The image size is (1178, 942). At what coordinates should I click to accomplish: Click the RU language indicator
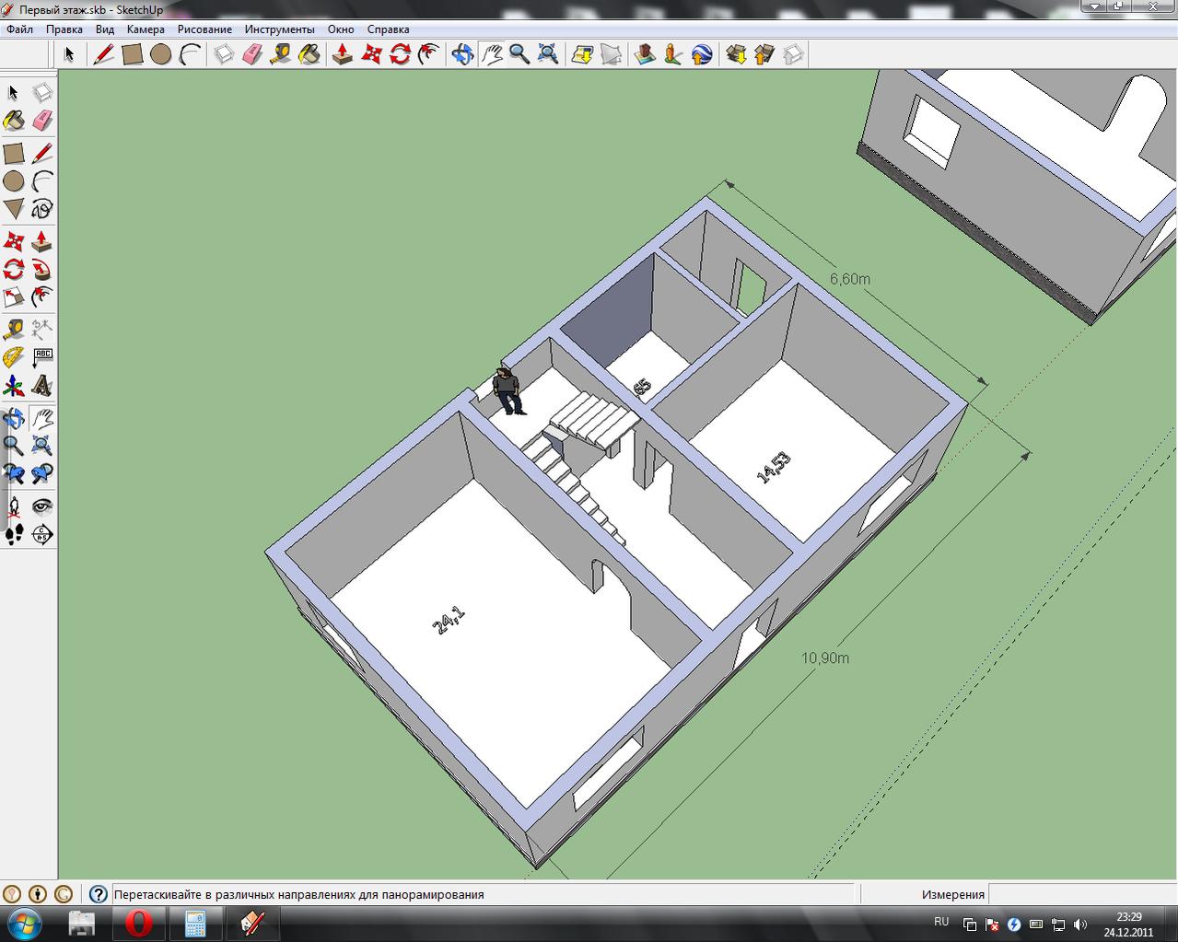click(x=941, y=922)
